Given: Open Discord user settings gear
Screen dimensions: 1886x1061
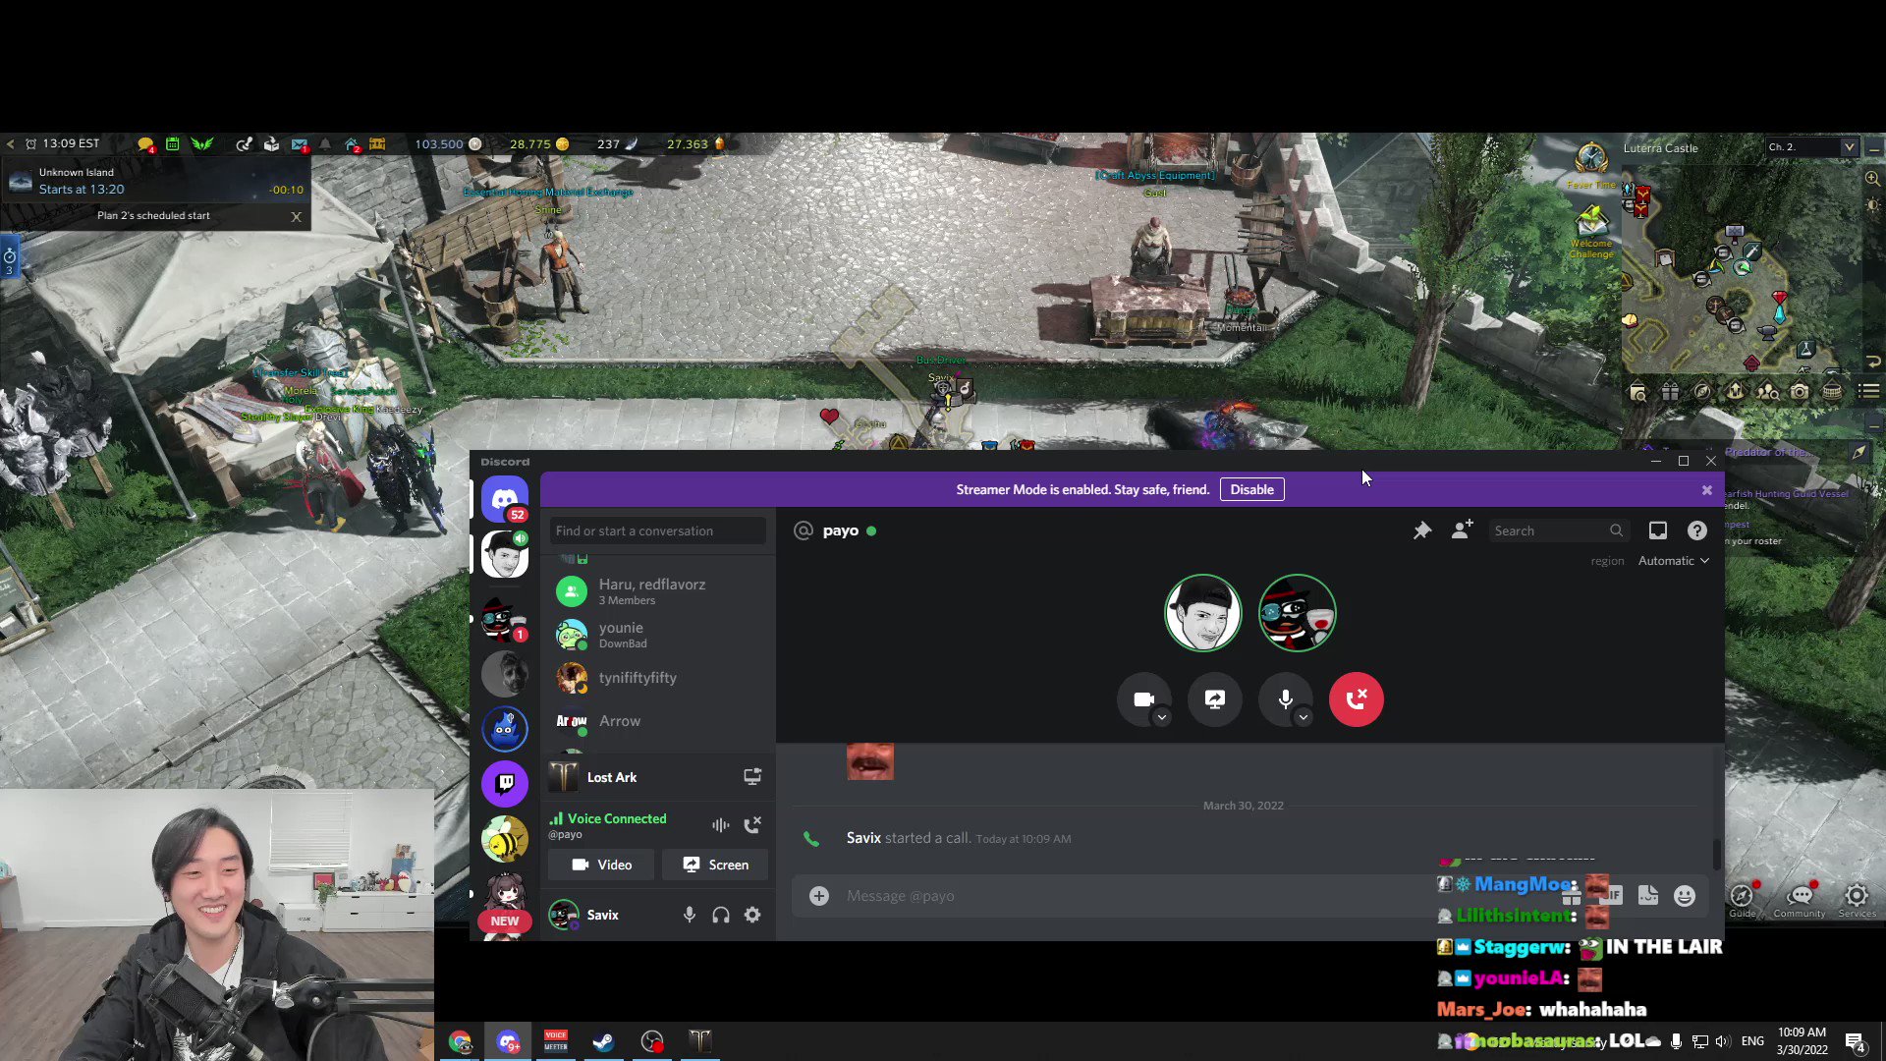Looking at the screenshot, I should pyautogui.click(x=752, y=915).
